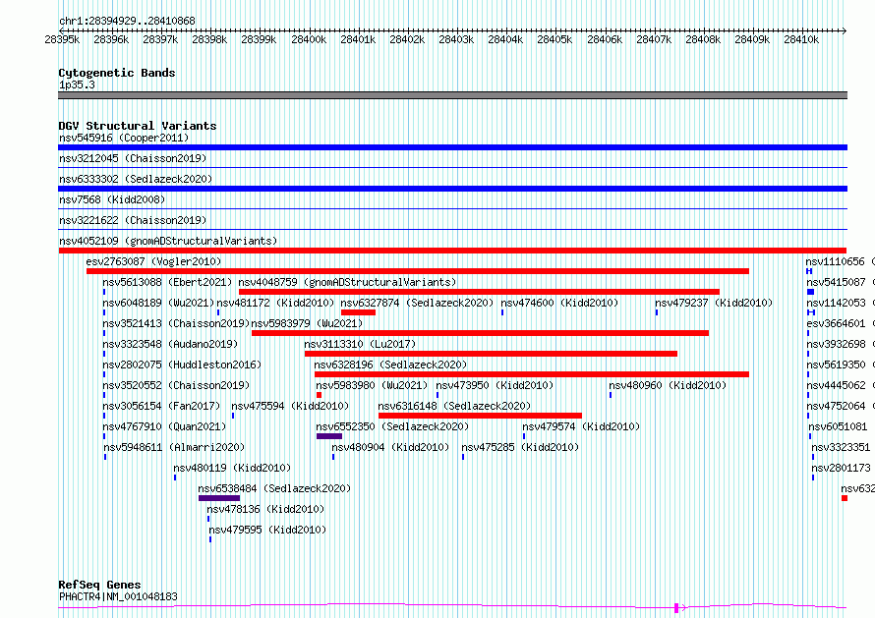Open the nsv479595 (Kidd2010) label
This screenshot has width=875, height=618.
click(267, 530)
